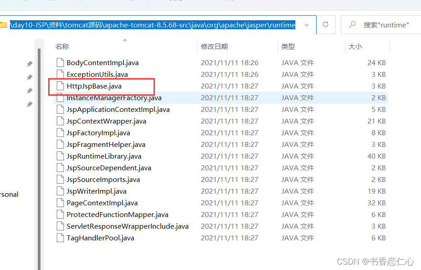421x270 pixels.
Task: Click the topmost pin icon in the sidebar
Action: (29, 64)
